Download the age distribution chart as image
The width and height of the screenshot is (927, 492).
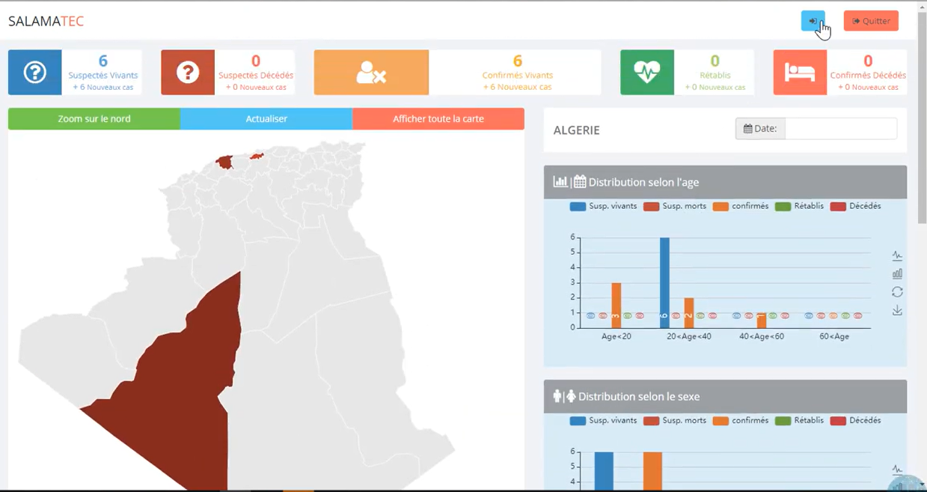pos(897,310)
